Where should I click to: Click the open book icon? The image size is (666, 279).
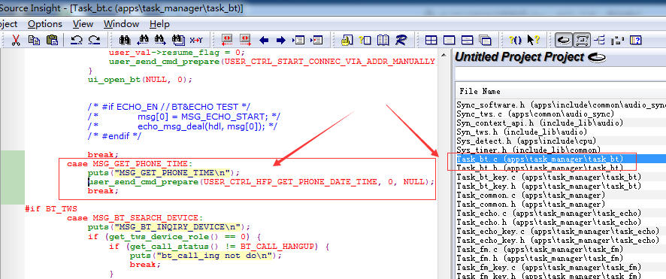(x=383, y=41)
